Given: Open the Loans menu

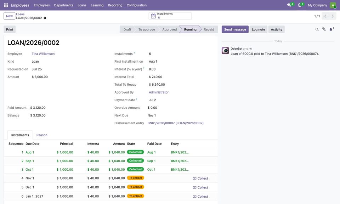Looking at the screenshot, I should [82, 5].
